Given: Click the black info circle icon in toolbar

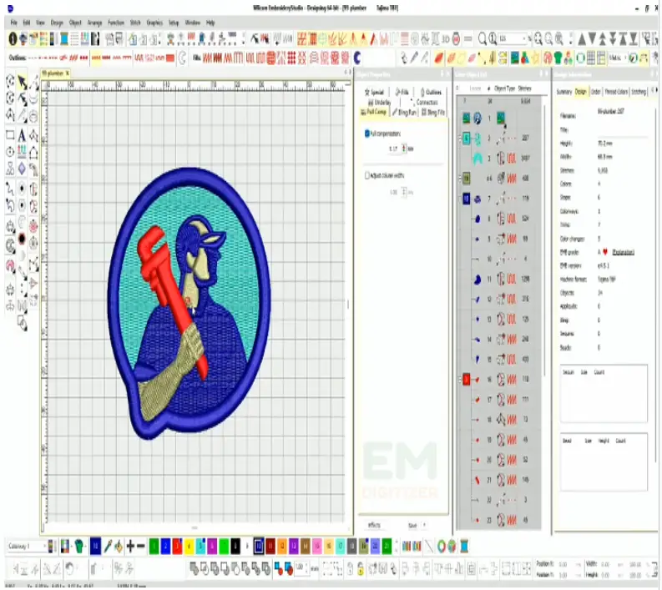Looking at the screenshot, I should (x=13, y=39).
